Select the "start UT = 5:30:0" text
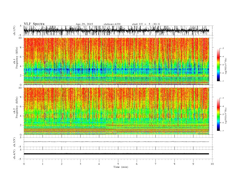Viewport: 239px width, 184px height. (x=146, y=24)
